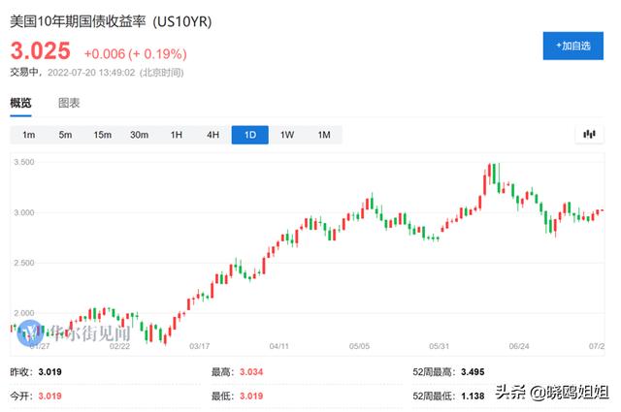Click the 3.025 current yield price
This screenshot has height=412, width=621.
click(42, 51)
